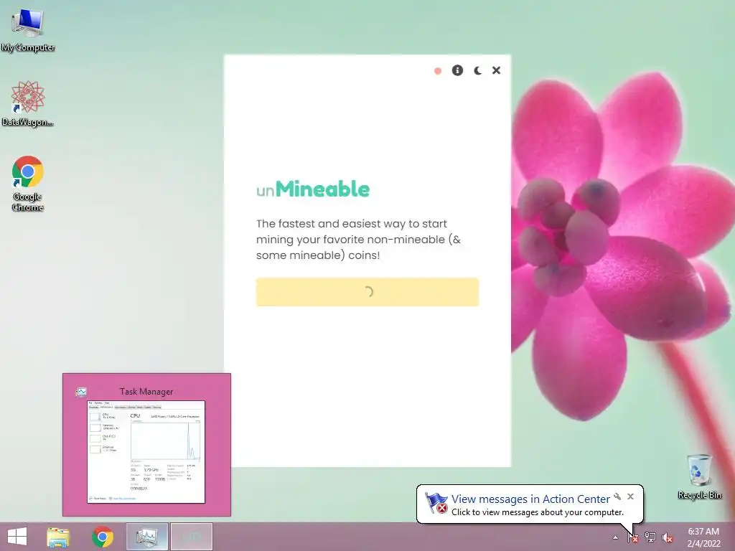Screen dimensions: 735x551
Task: Click the Action Center flag icon in balloon
Action: point(436,503)
